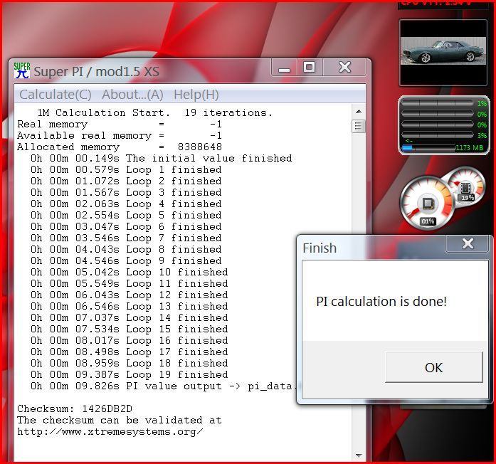Click the "Allocated memory = 8388648" line
This screenshot has height=464, width=496.
(x=120, y=147)
